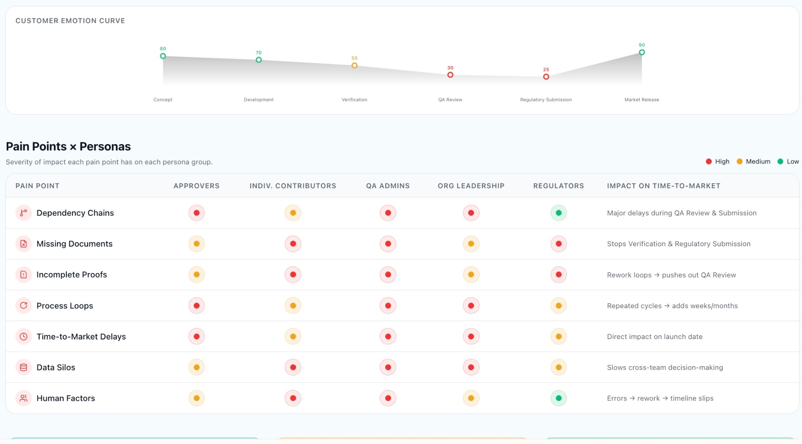Click the Customer Emotion Curve title
Viewport: 802px width, 444px height.
click(70, 20)
